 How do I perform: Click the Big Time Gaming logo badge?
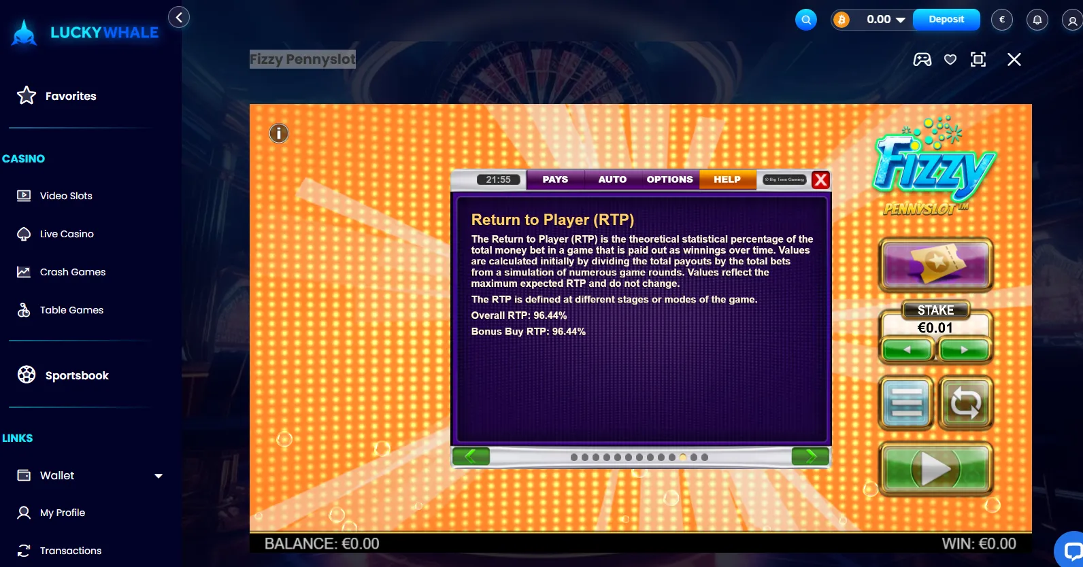click(x=784, y=179)
